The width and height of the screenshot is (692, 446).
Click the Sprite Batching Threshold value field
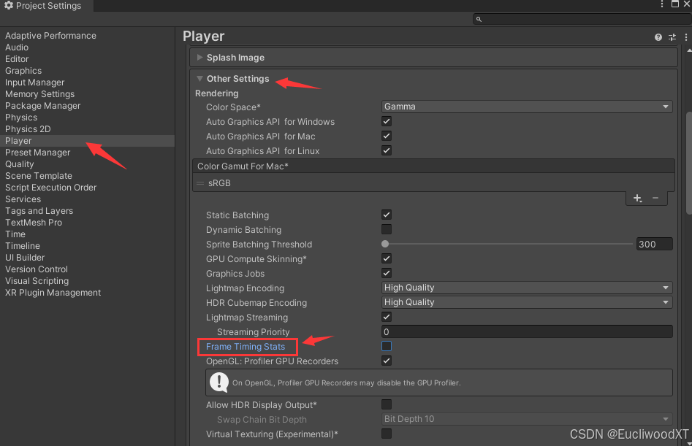click(654, 244)
